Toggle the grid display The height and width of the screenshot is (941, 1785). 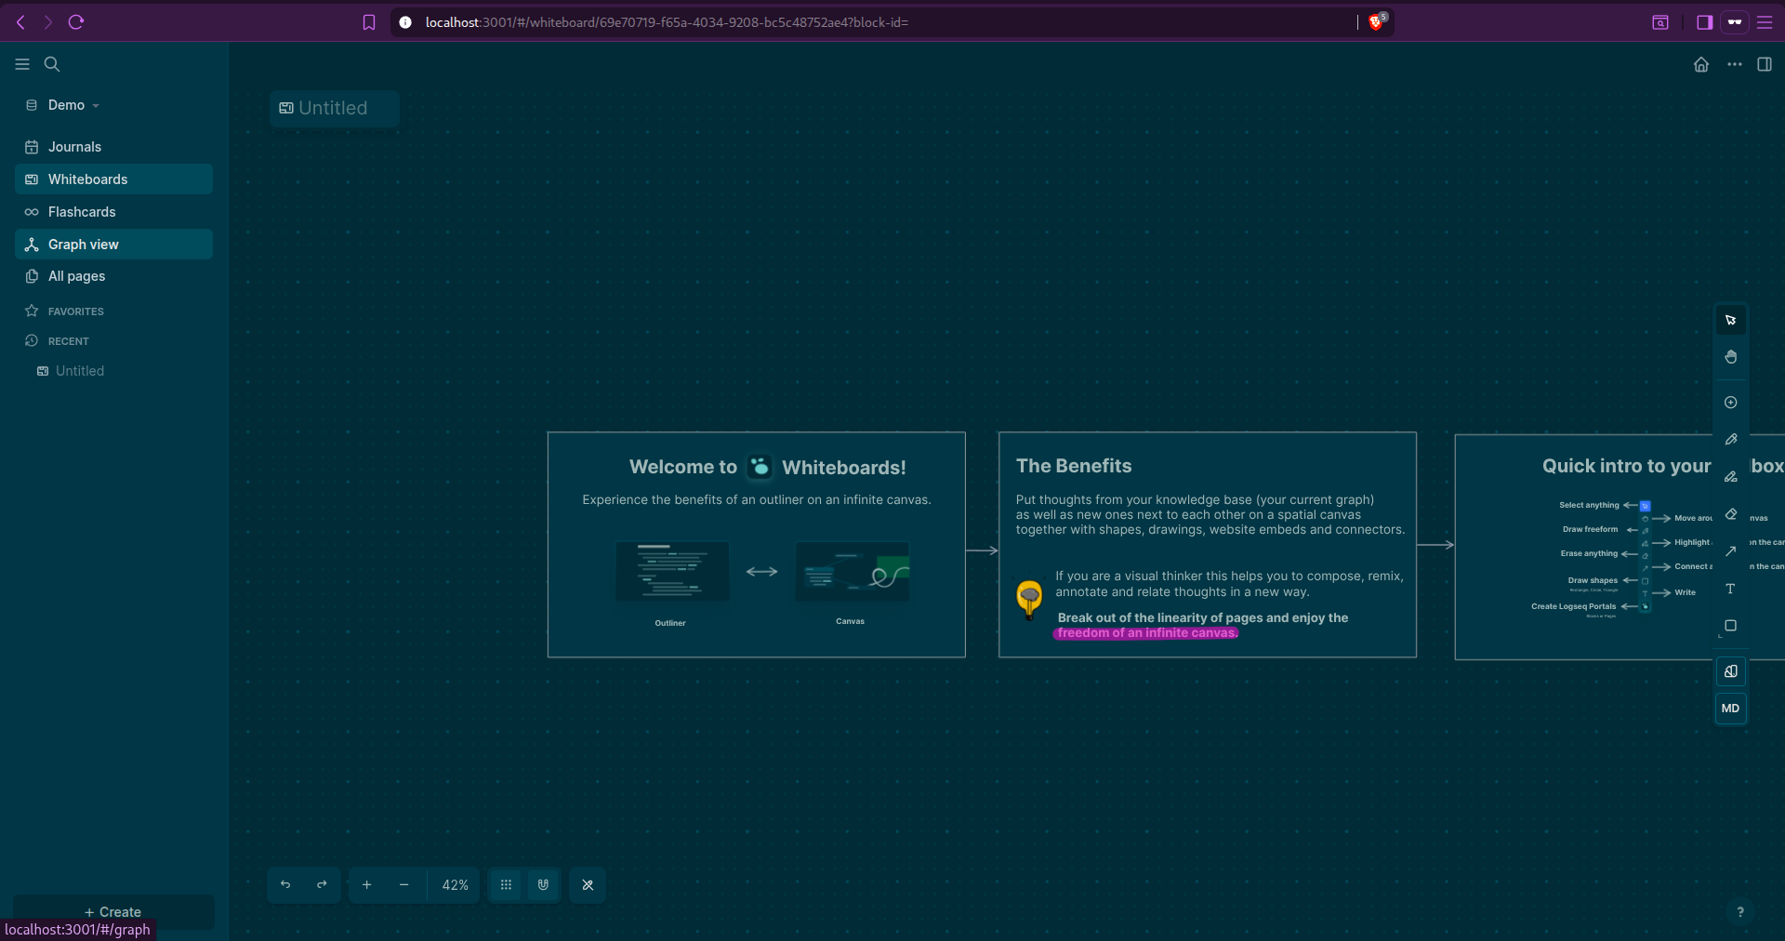click(x=506, y=885)
